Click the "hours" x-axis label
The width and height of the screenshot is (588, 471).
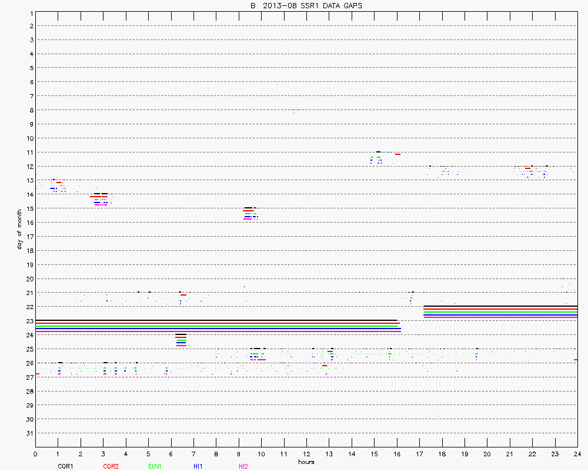click(306, 462)
